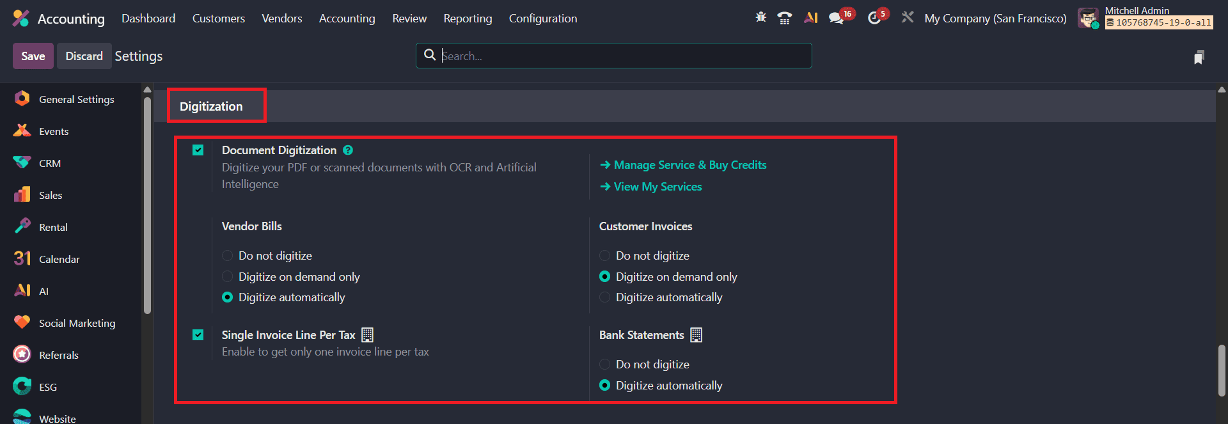Open General Settings in sidebar
1228x424 pixels.
pos(70,99)
